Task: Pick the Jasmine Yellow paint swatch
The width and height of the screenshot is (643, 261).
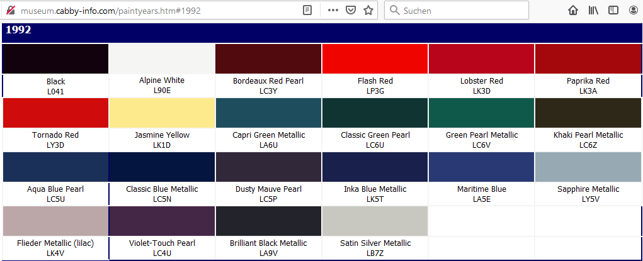Action: [x=162, y=113]
